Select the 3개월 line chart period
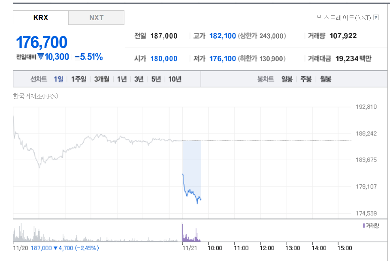The image size is (390, 261). 102,79
